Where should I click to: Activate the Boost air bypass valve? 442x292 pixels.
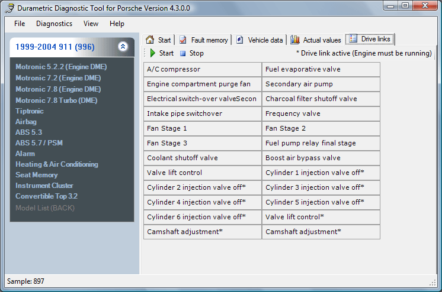321,158
